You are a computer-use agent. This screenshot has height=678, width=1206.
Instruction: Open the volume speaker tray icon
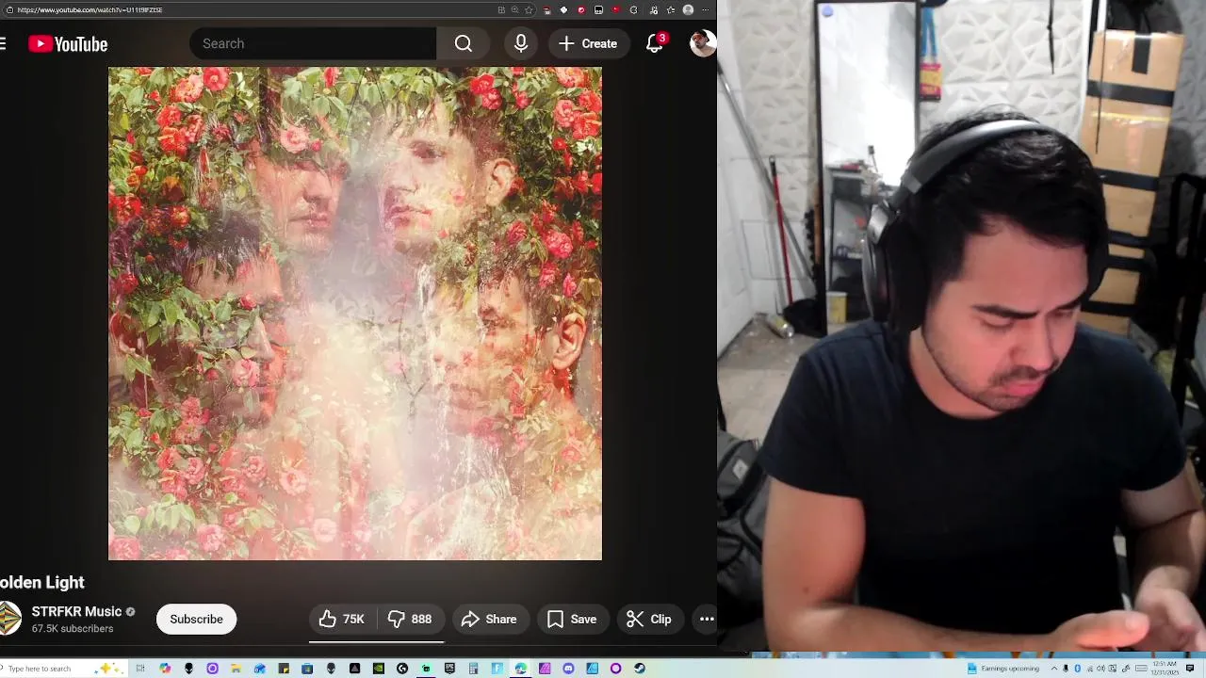click(x=1100, y=669)
